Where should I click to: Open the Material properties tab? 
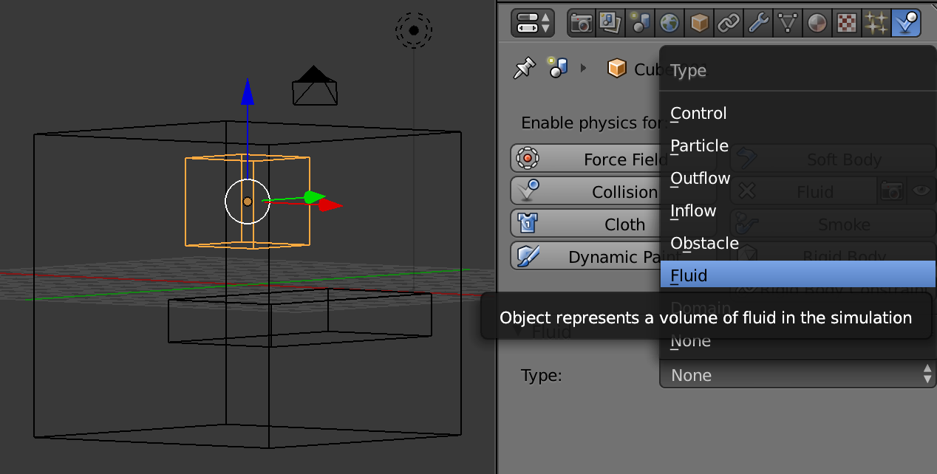(x=817, y=23)
